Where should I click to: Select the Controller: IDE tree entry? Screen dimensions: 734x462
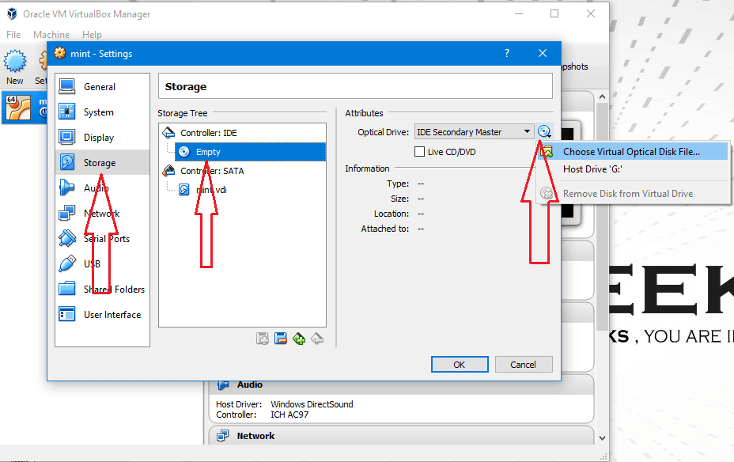point(209,133)
